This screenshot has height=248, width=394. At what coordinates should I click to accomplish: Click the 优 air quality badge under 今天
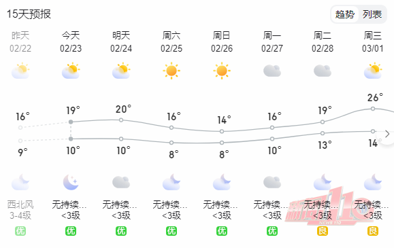(x=71, y=231)
